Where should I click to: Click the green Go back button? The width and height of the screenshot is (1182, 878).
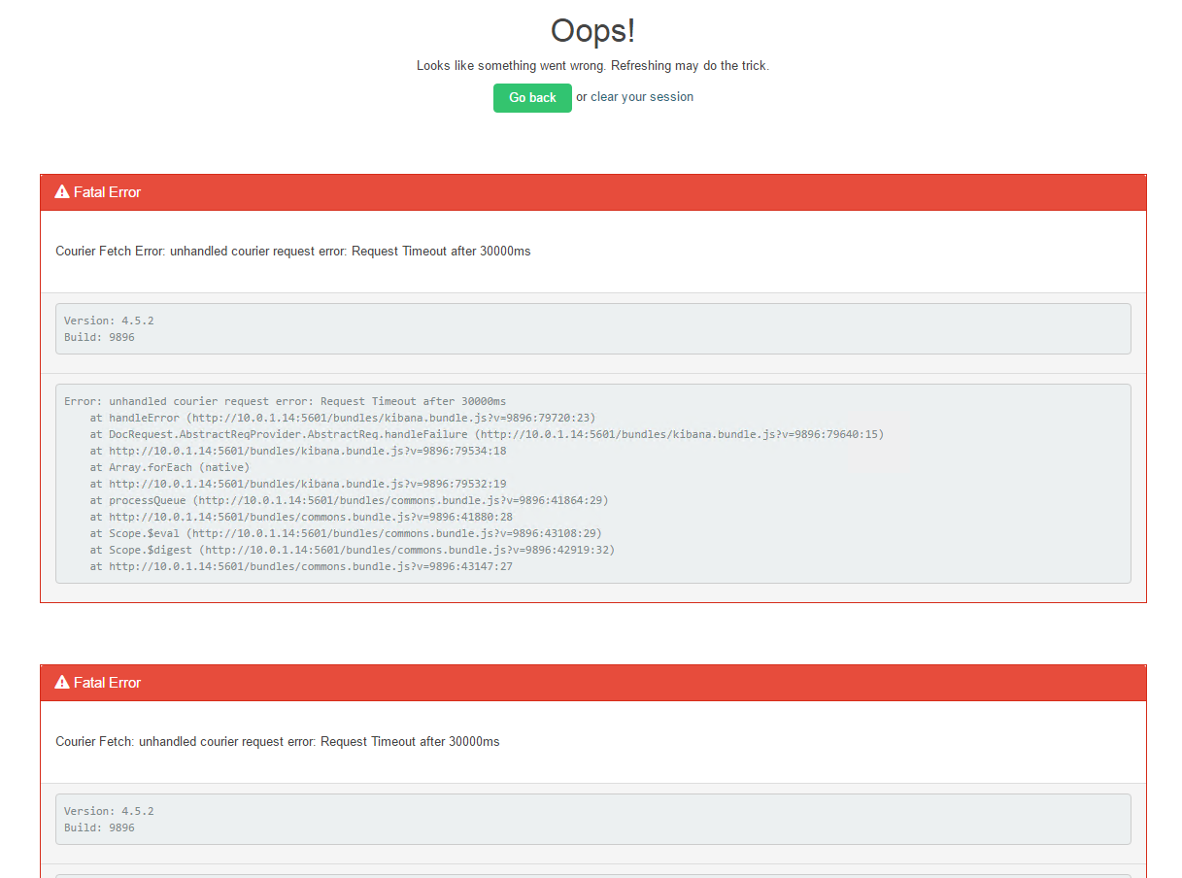pyautogui.click(x=532, y=98)
